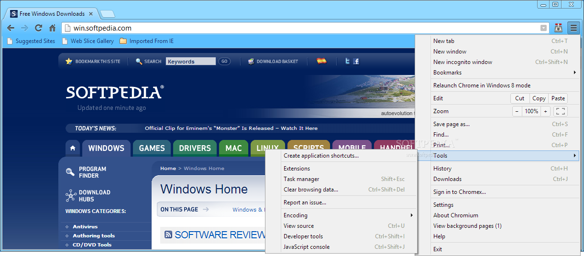Image resolution: width=584 pixels, height=256 pixels.
Task: Close the Free Windows Downloads tab
Action: tap(91, 14)
